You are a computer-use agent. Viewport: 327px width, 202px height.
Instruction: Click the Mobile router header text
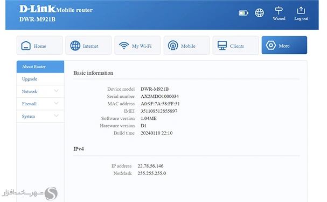point(74,10)
